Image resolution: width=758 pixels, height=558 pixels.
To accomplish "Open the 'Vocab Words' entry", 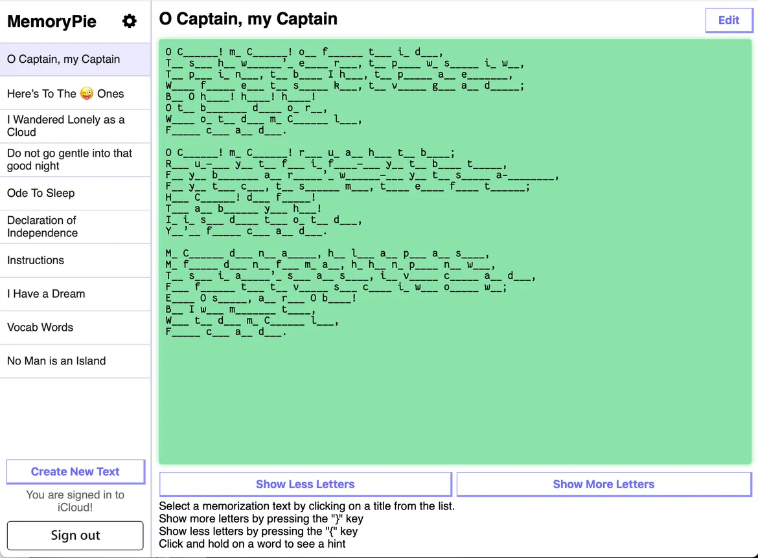I will click(40, 328).
